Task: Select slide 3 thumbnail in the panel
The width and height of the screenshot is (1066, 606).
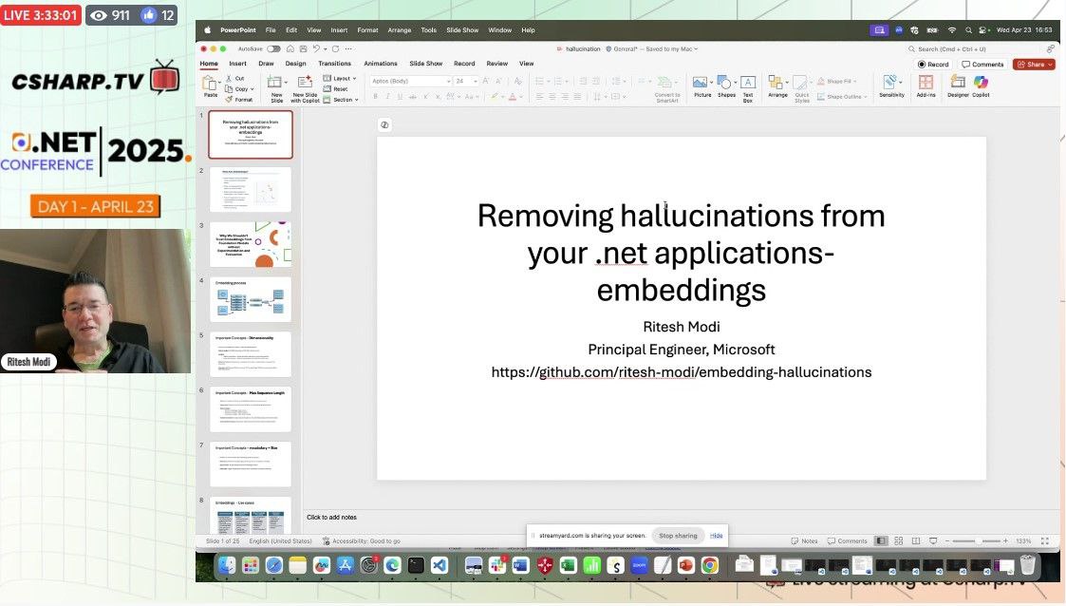Action: click(x=251, y=245)
